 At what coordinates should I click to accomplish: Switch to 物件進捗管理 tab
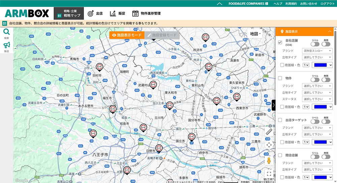click(x=146, y=13)
